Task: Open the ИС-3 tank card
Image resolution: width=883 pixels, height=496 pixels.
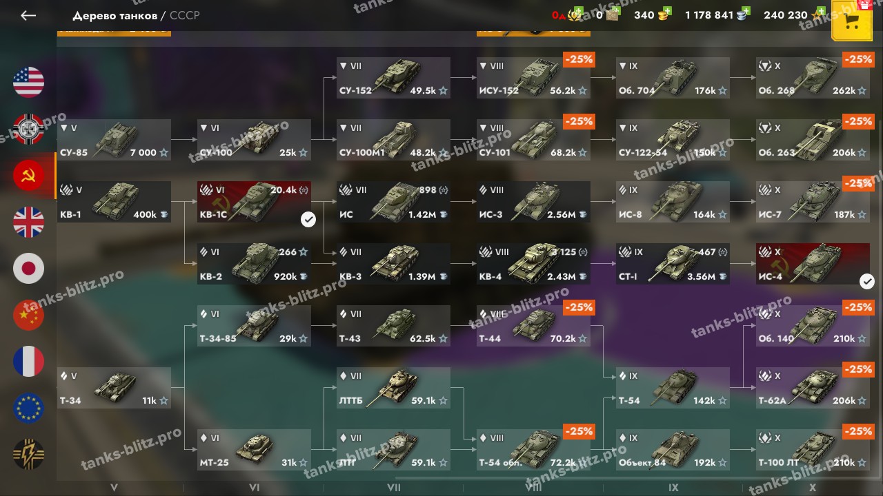Action: [x=533, y=202]
